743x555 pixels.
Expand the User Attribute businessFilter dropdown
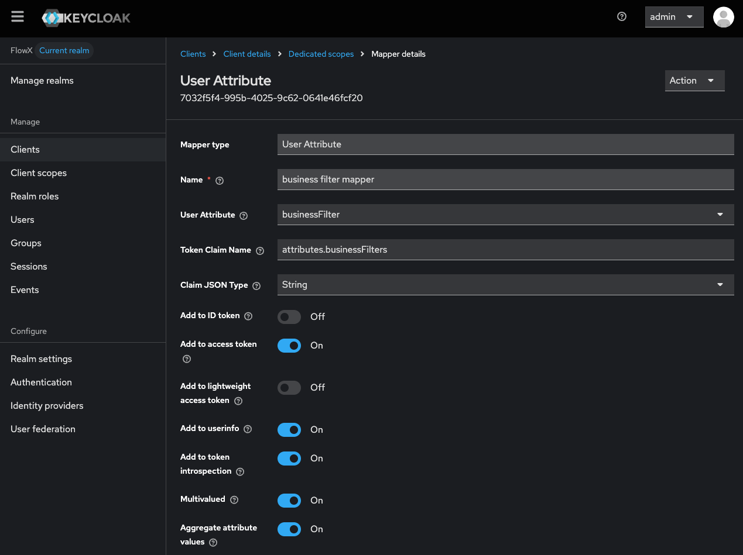pyautogui.click(x=505, y=215)
